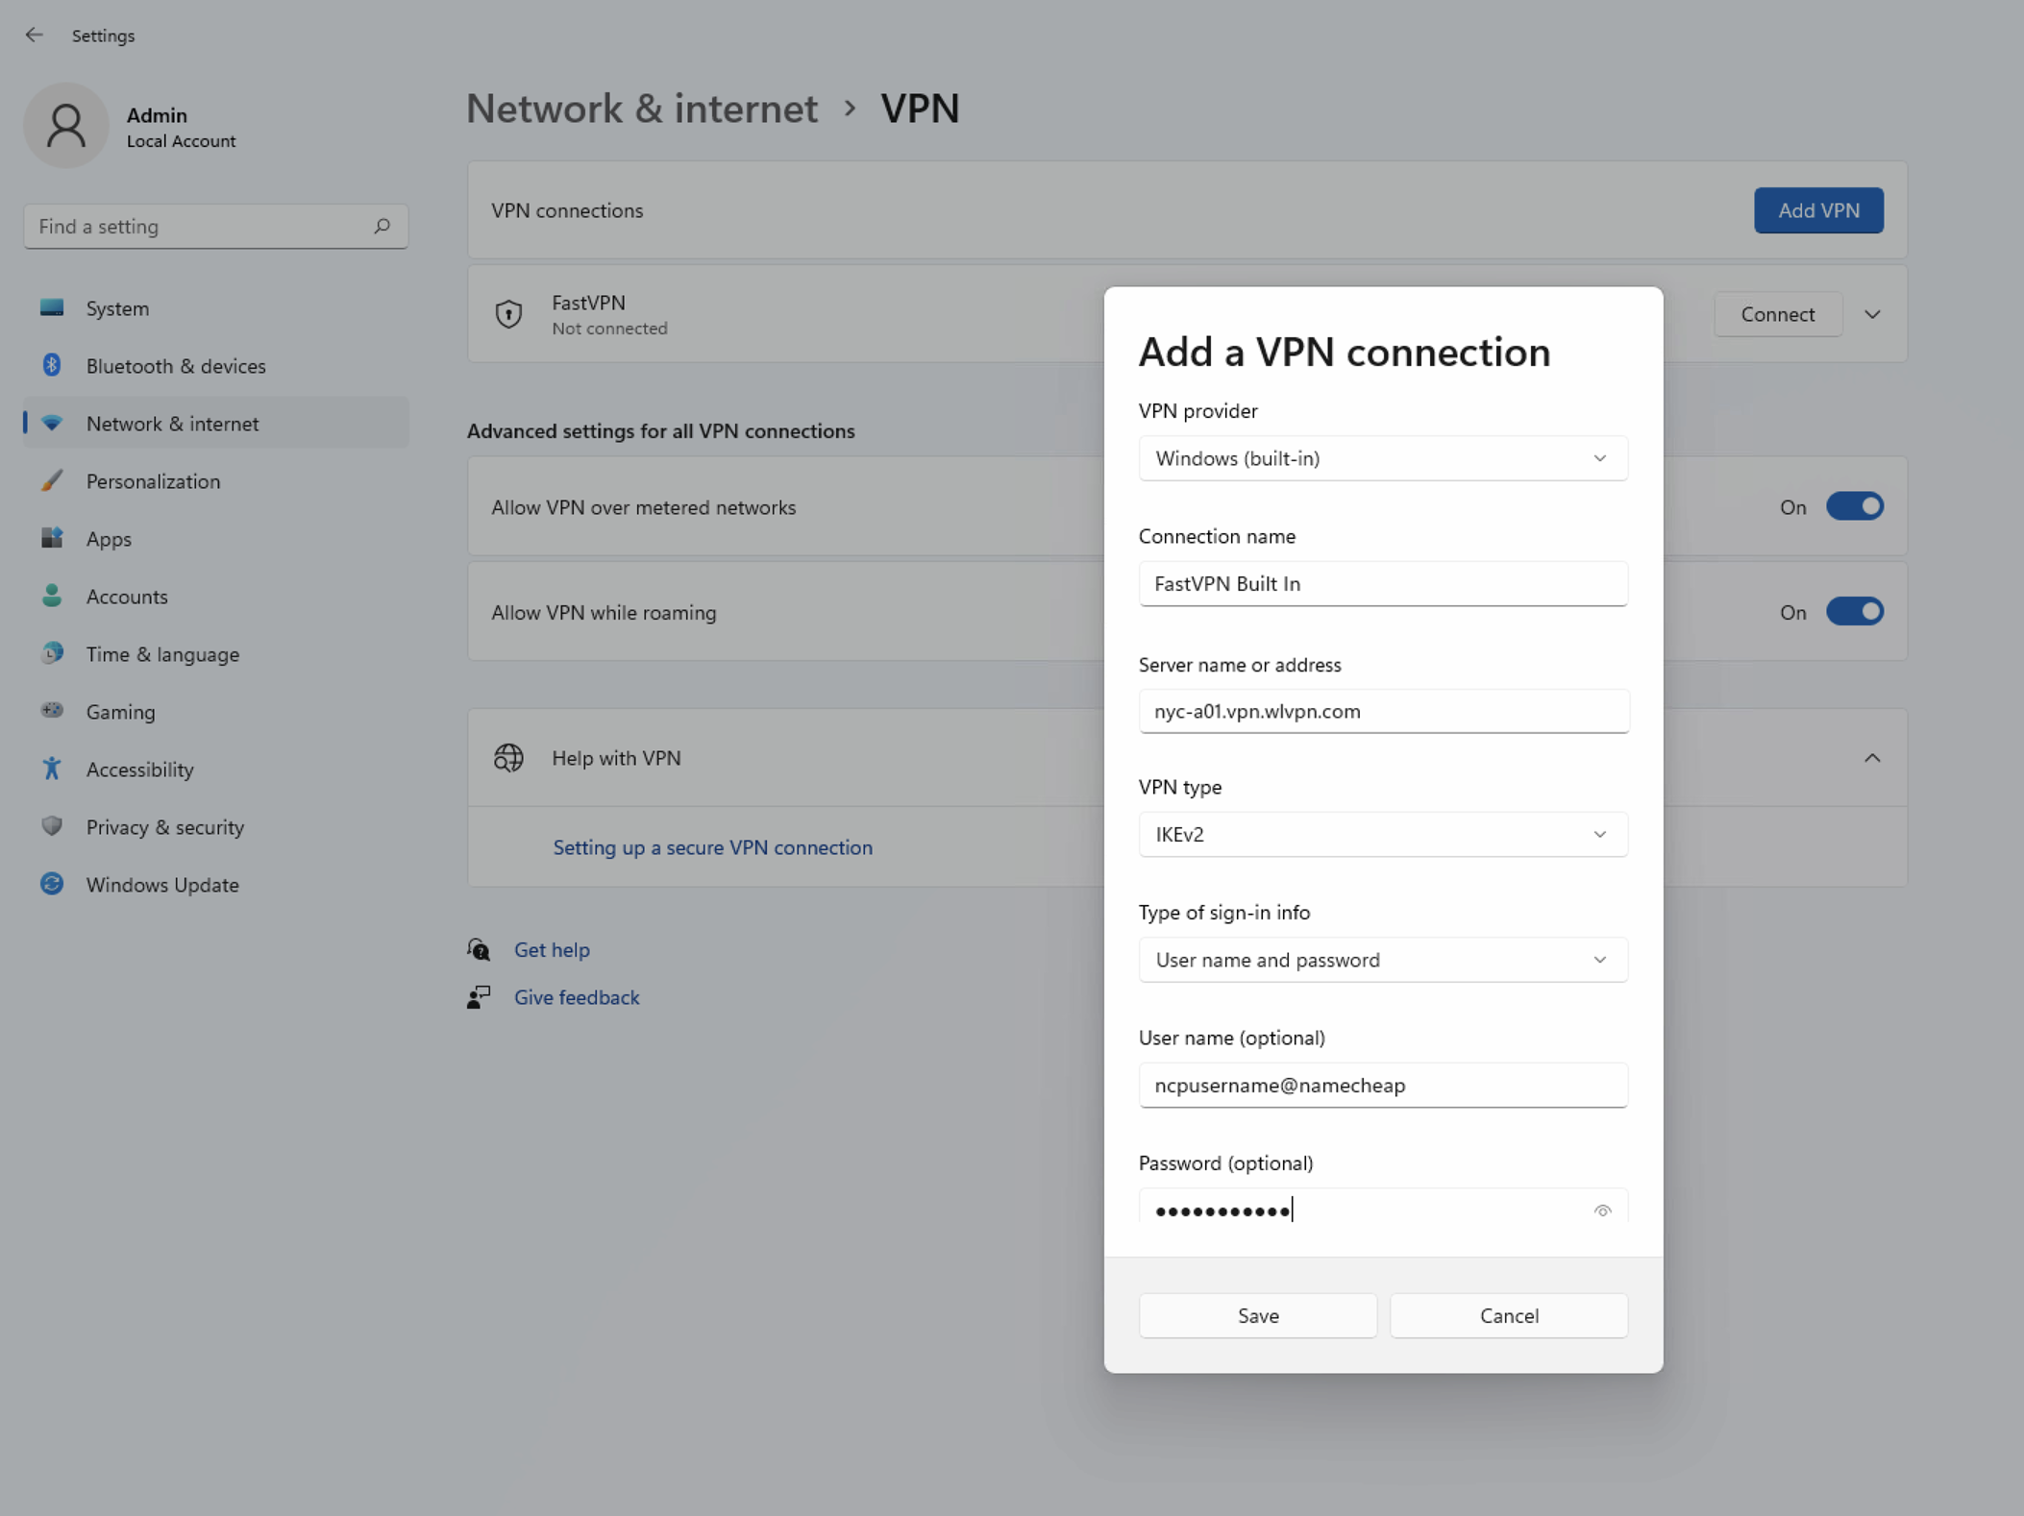Click the Network & internet breadcrumb
The height and width of the screenshot is (1516, 2024).
[x=642, y=108]
